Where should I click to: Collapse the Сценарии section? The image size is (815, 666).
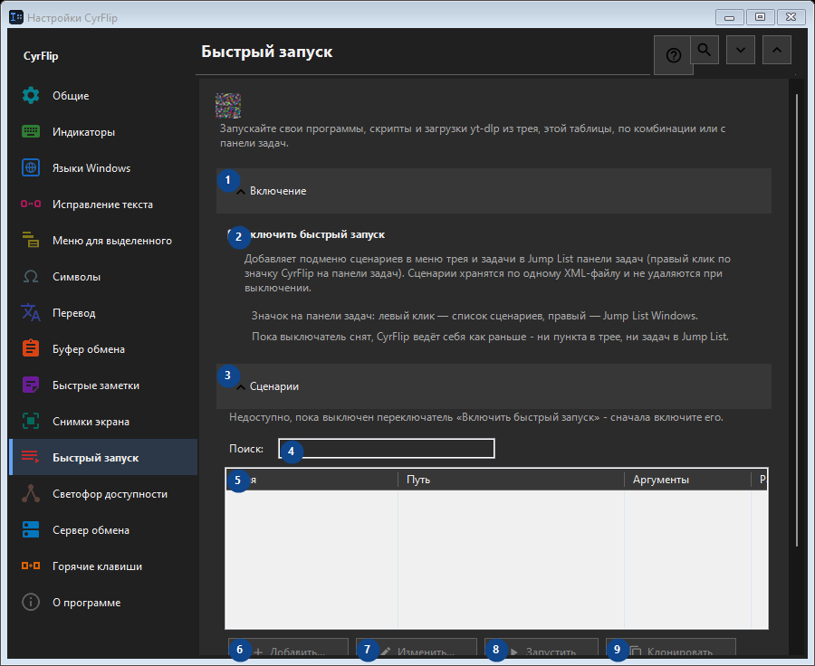(494, 386)
